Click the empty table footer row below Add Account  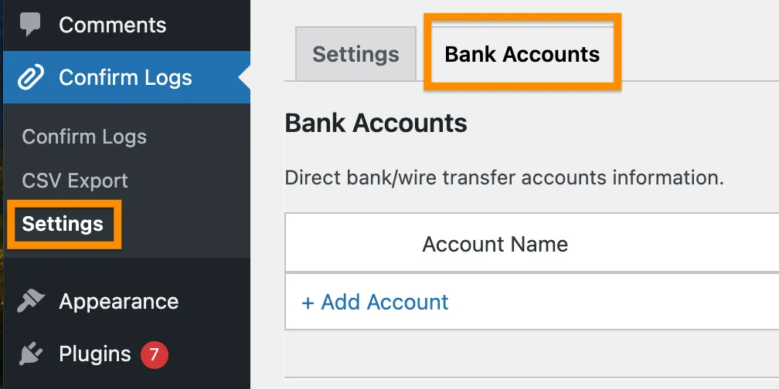click(532, 353)
